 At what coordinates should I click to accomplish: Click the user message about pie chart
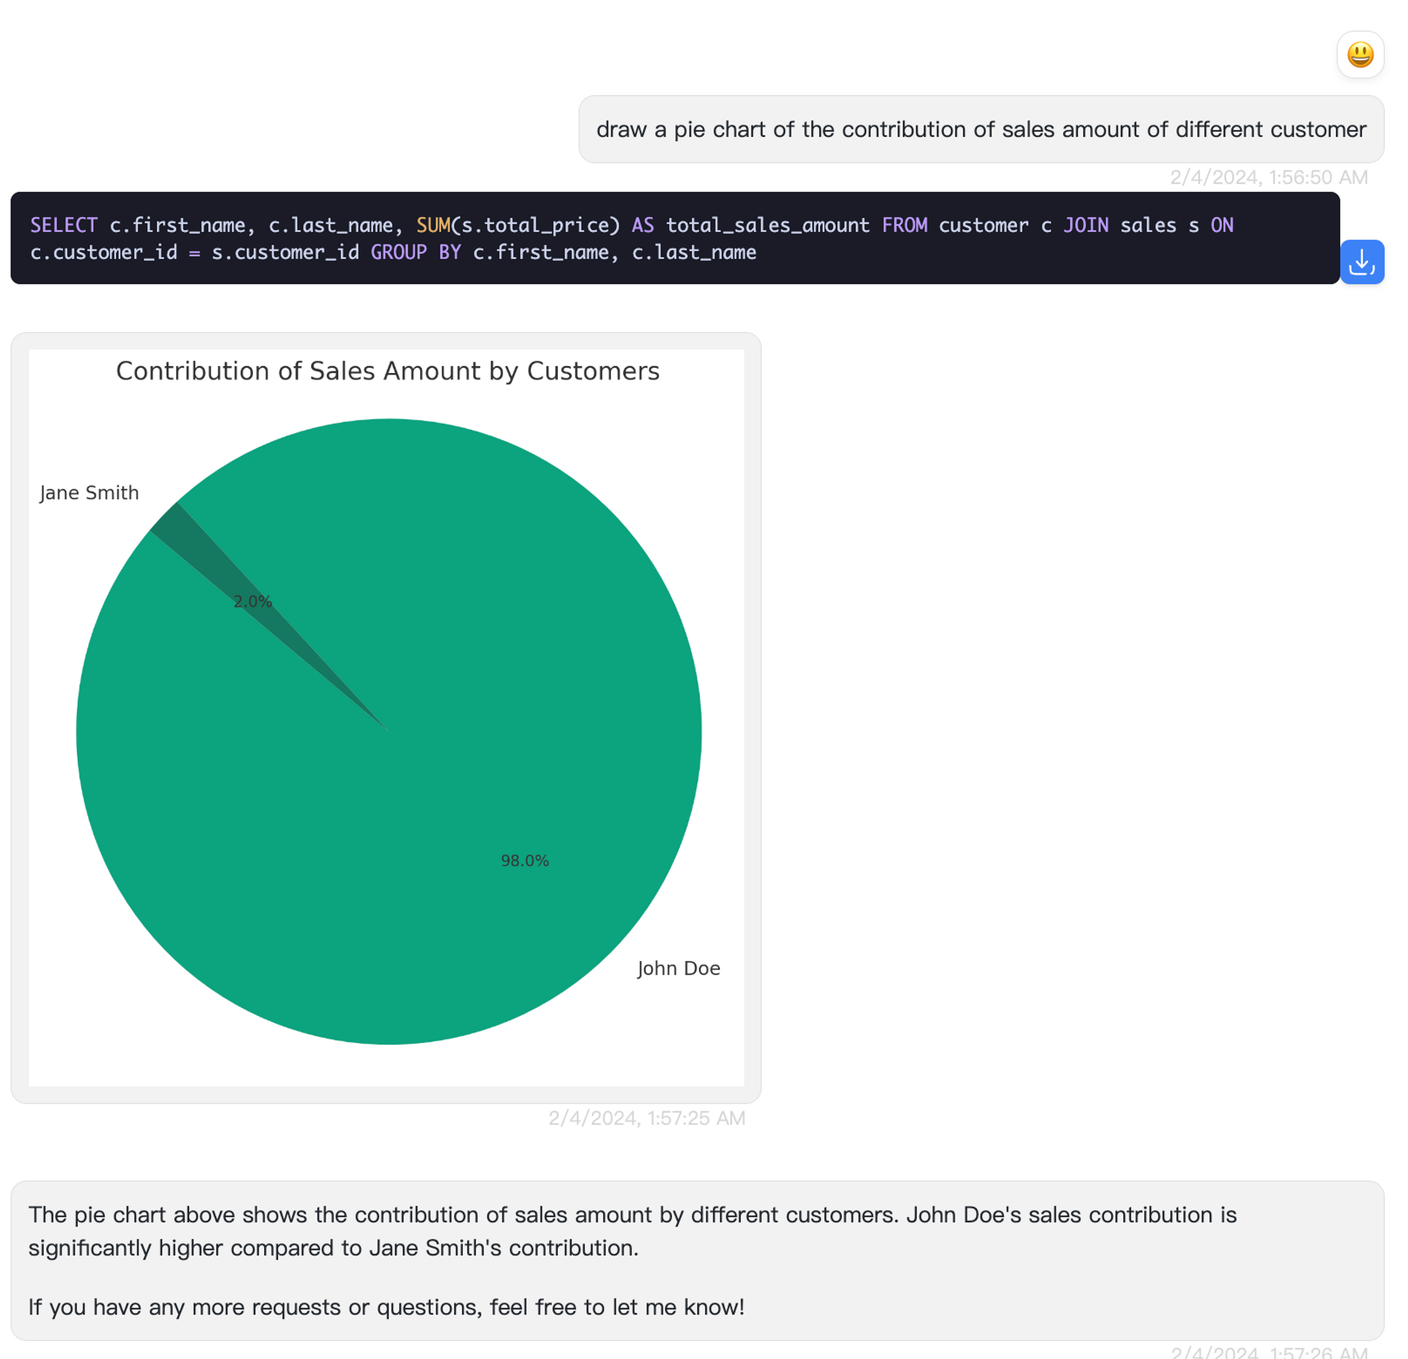point(980,129)
